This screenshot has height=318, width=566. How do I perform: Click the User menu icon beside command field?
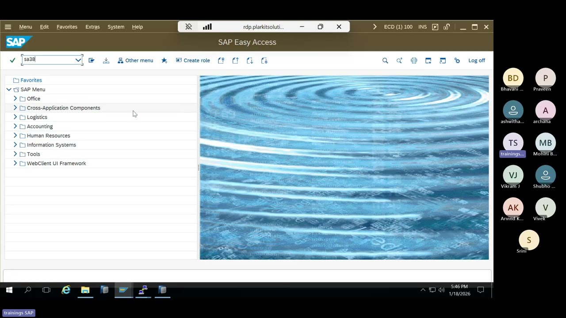pos(92,61)
